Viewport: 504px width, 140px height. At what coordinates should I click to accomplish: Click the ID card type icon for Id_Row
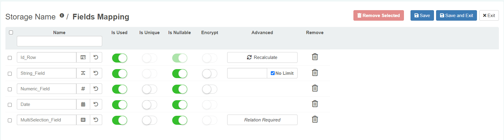pyautogui.click(x=83, y=57)
